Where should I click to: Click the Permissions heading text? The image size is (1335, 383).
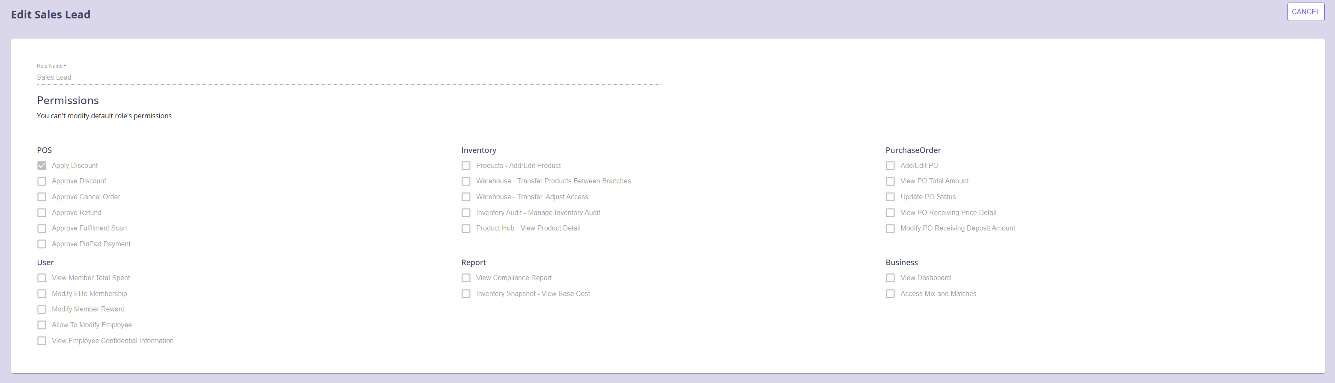coord(68,101)
